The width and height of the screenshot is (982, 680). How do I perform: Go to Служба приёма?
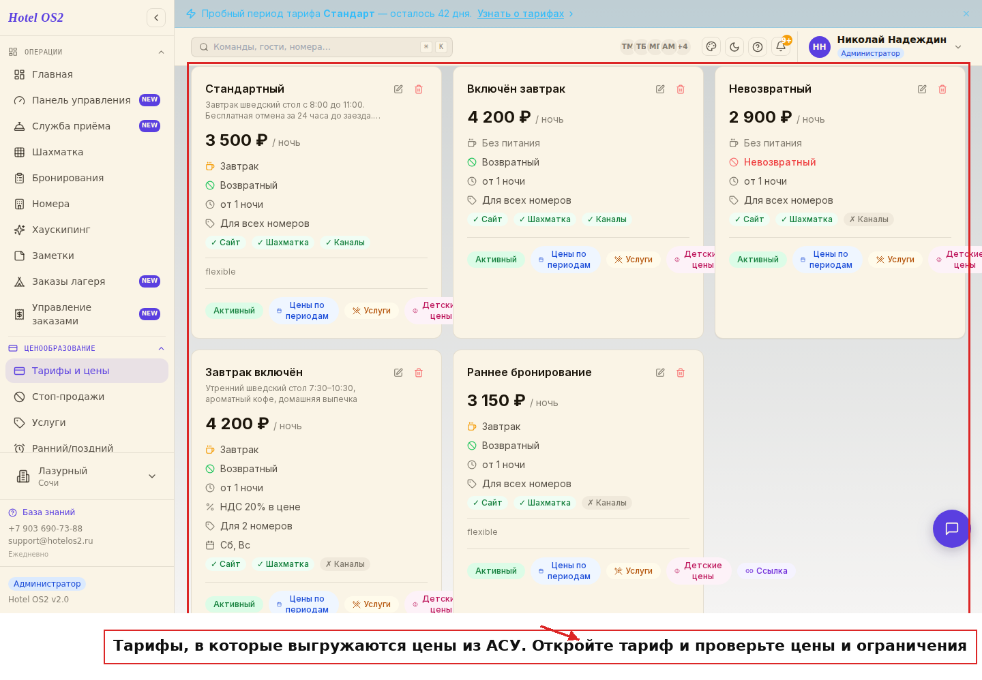[87, 126]
